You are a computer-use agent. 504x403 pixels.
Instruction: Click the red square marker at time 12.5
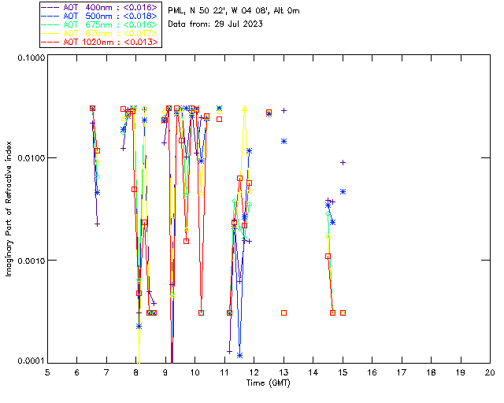click(x=269, y=113)
